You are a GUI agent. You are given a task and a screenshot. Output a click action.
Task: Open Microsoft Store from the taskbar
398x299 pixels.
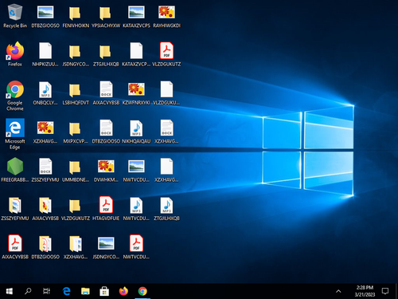104,291
